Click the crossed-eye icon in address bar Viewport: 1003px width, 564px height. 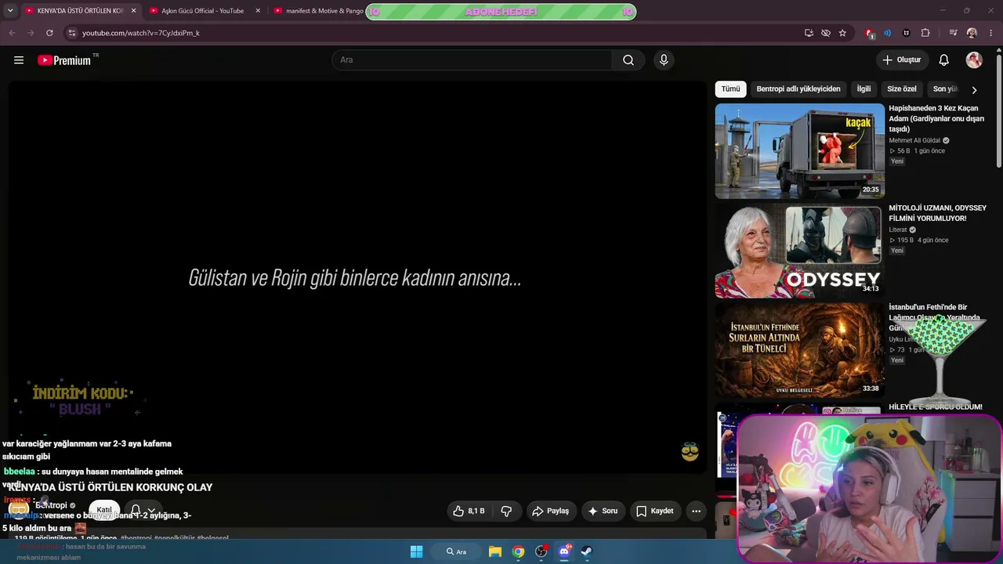coord(826,33)
